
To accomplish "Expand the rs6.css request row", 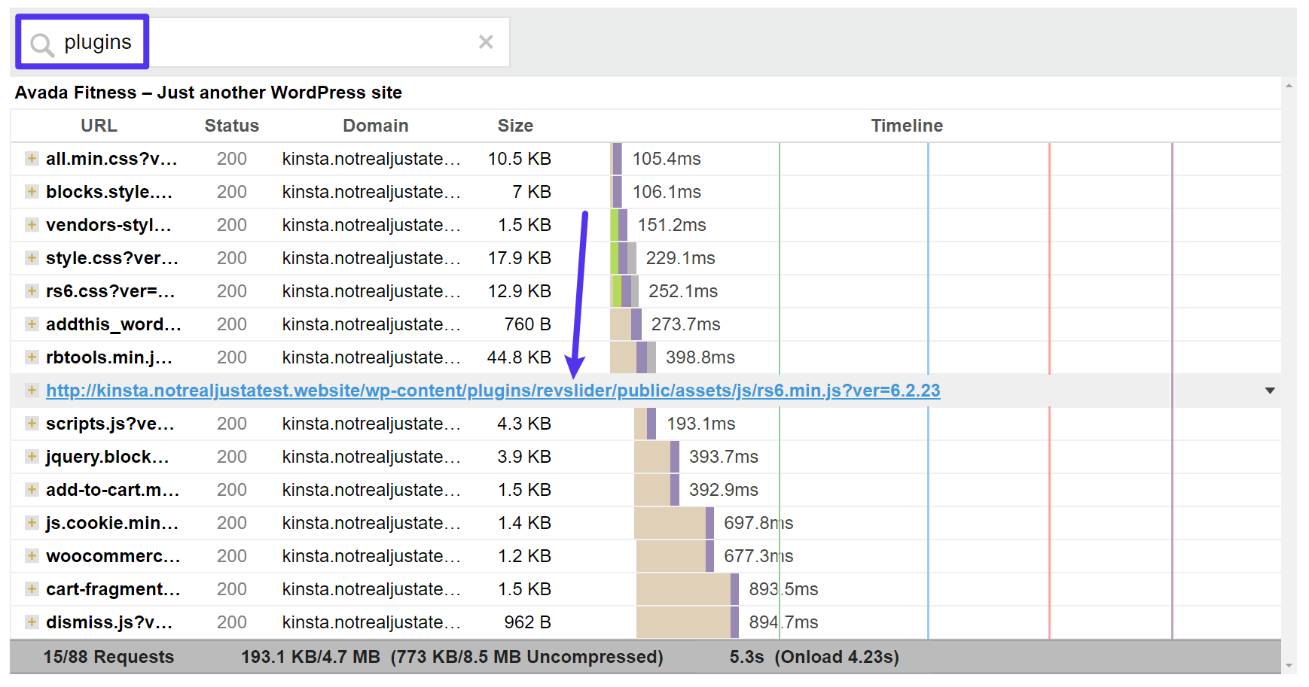I will click(31, 291).
